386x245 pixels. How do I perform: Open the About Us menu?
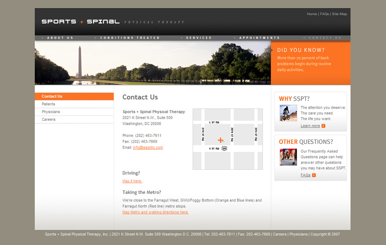tap(60, 38)
